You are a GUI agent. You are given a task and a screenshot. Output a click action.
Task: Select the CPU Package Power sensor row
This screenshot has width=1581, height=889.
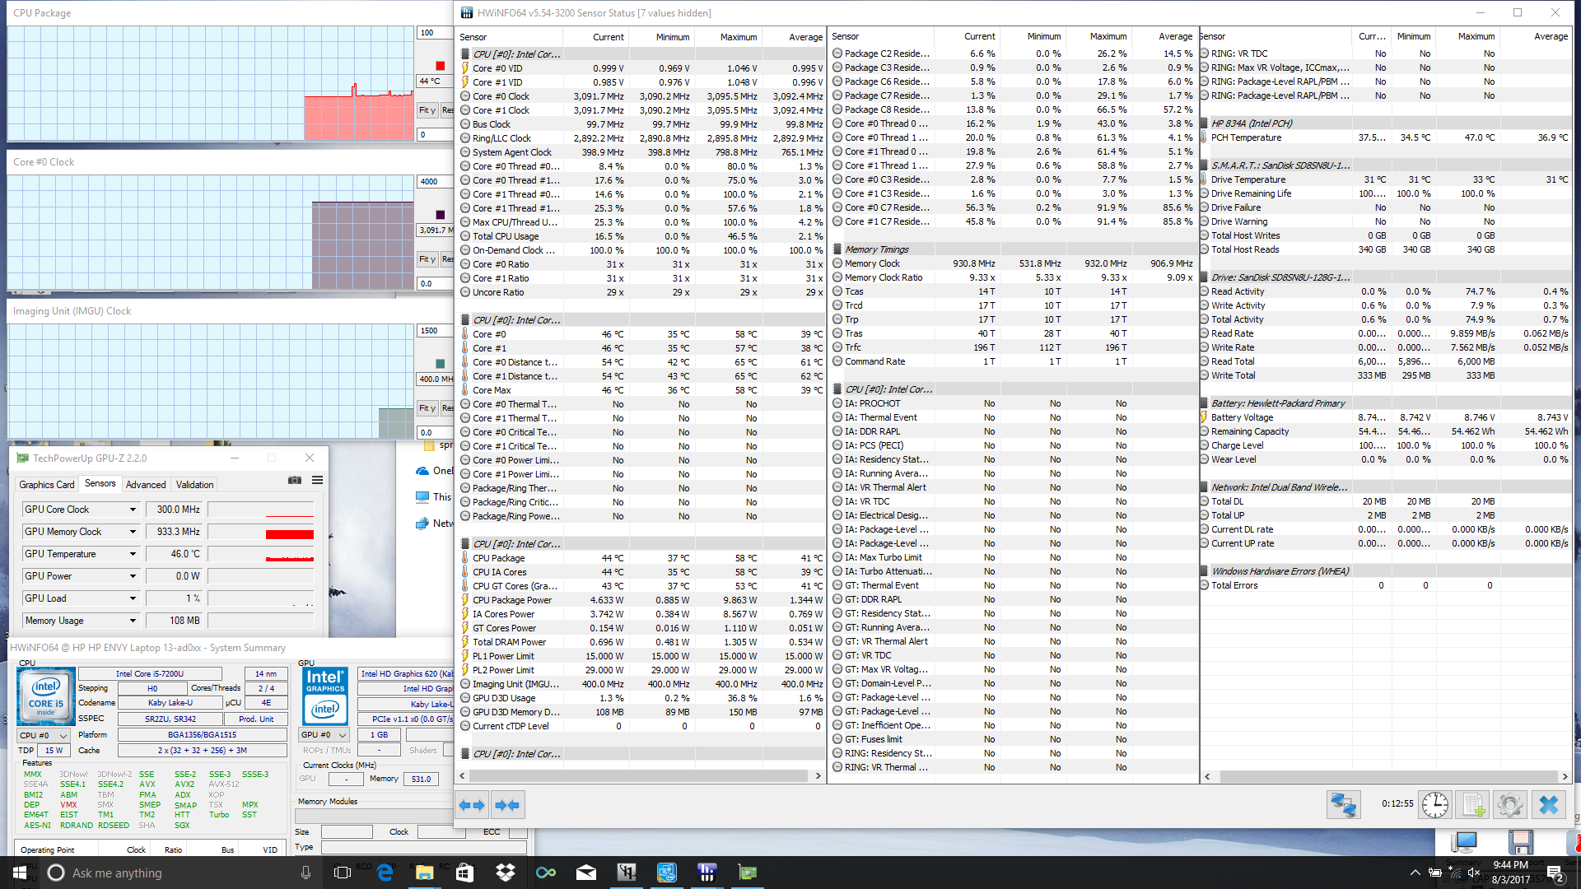pos(641,600)
